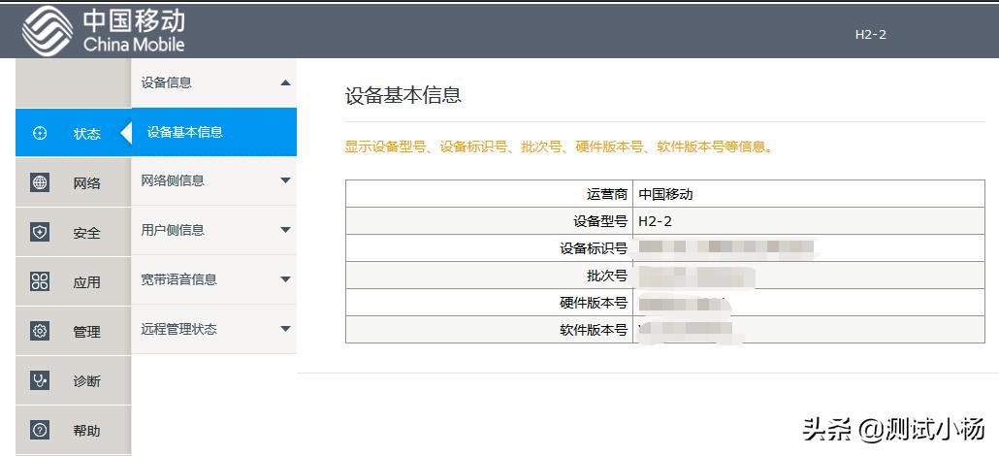This screenshot has height=456, width=999.
Task: Click the 网络侧信息 label
Action: [173, 180]
